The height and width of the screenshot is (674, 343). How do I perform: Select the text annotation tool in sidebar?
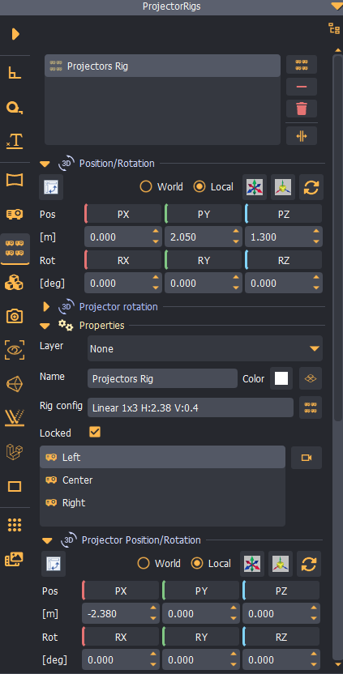click(15, 140)
